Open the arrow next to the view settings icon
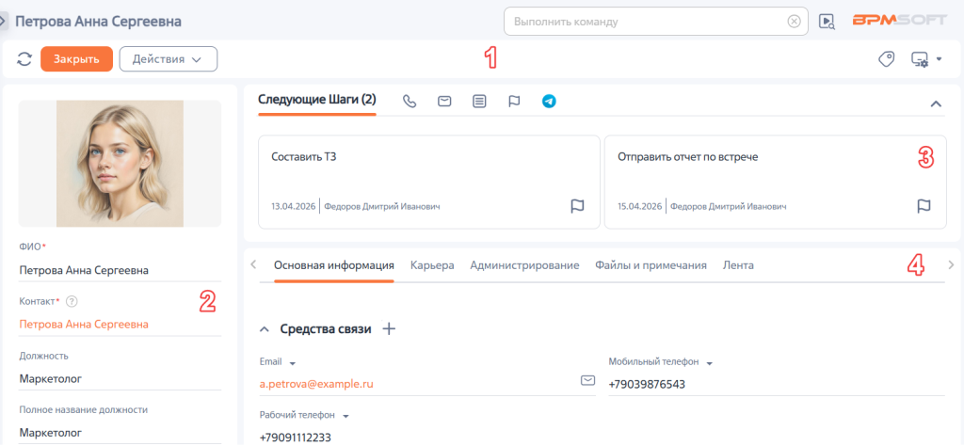 tap(939, 59)
